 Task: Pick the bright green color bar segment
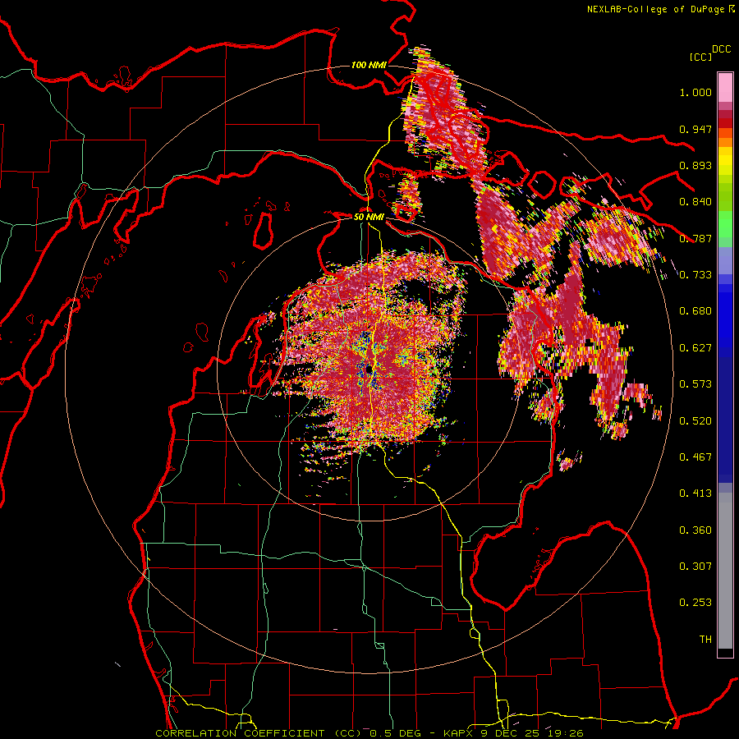pos(725,223)
